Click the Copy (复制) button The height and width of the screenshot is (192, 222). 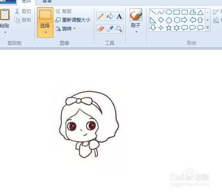click(23, 20)
